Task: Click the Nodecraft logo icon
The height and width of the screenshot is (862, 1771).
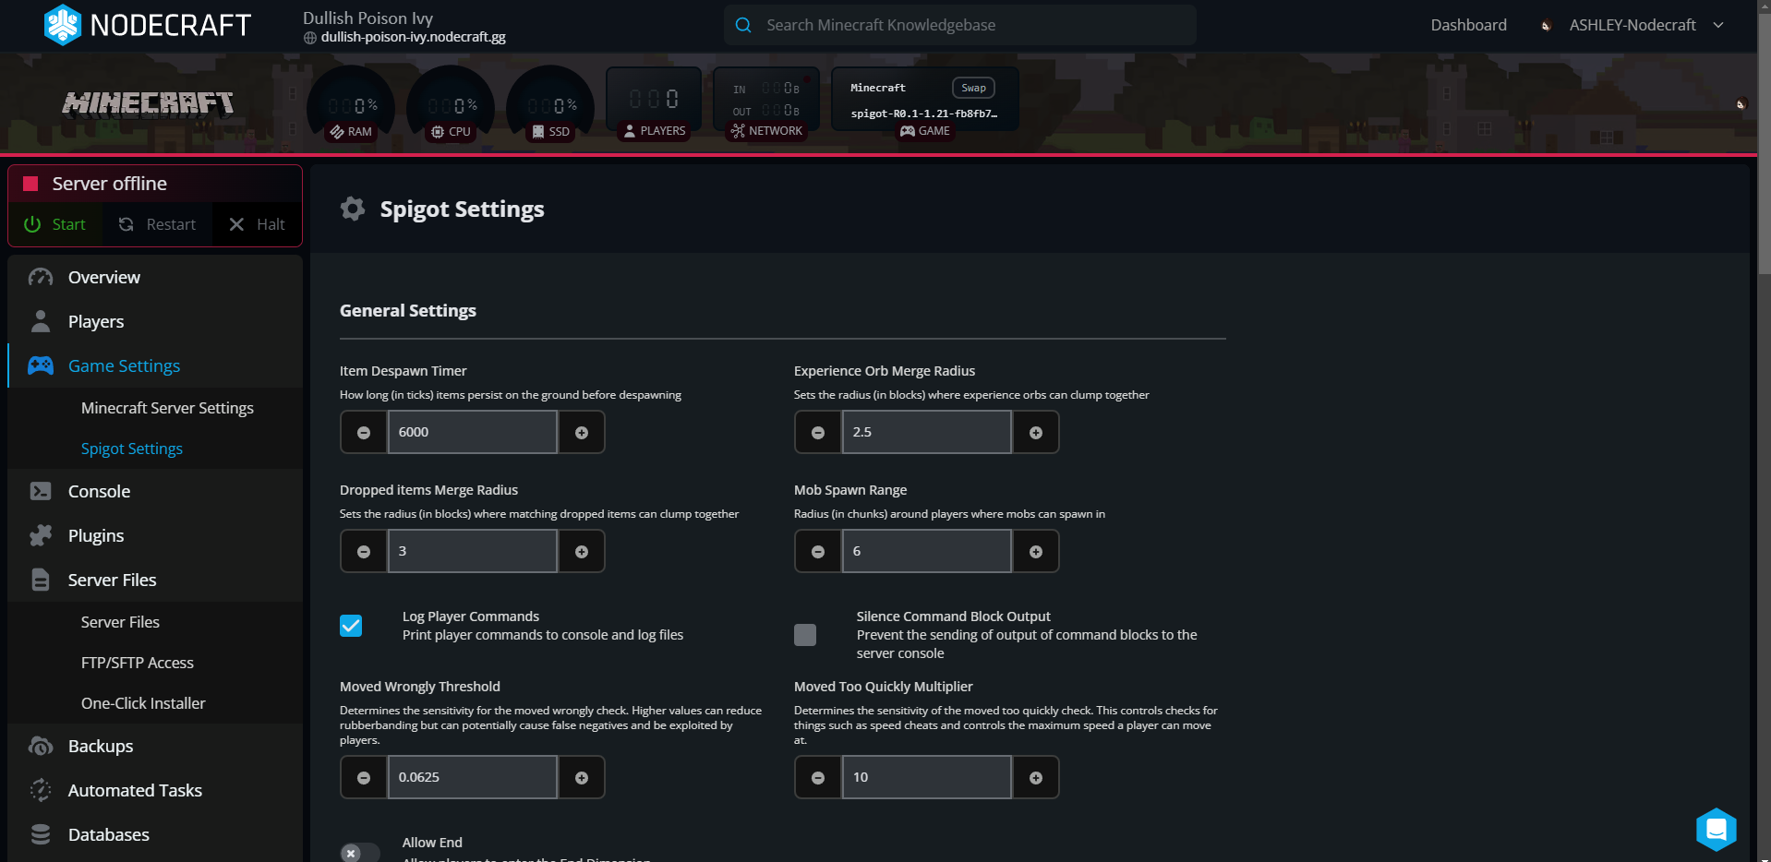Action: coord(63,25)
